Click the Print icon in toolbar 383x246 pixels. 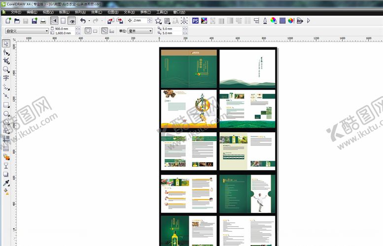(x=43, y=21)
